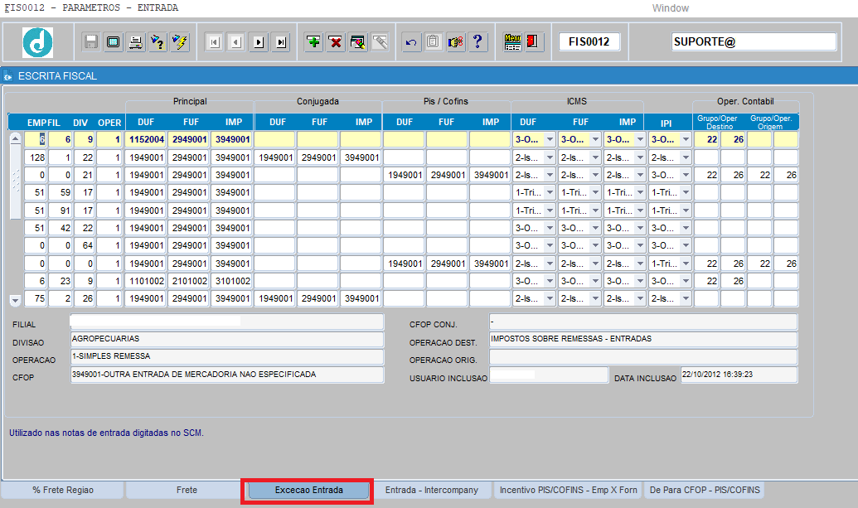The width and height of the screenshot is (858, 508).
Task: Click the save diskette toolbar icon
Action: click(91, 42)
